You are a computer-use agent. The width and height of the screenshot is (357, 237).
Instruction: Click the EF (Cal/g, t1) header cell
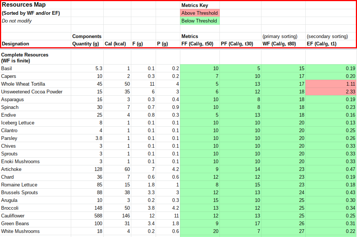[322, 44]
